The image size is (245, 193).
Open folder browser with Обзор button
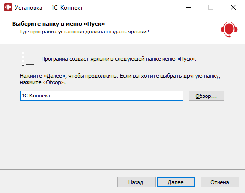click(x=206, y=96)
